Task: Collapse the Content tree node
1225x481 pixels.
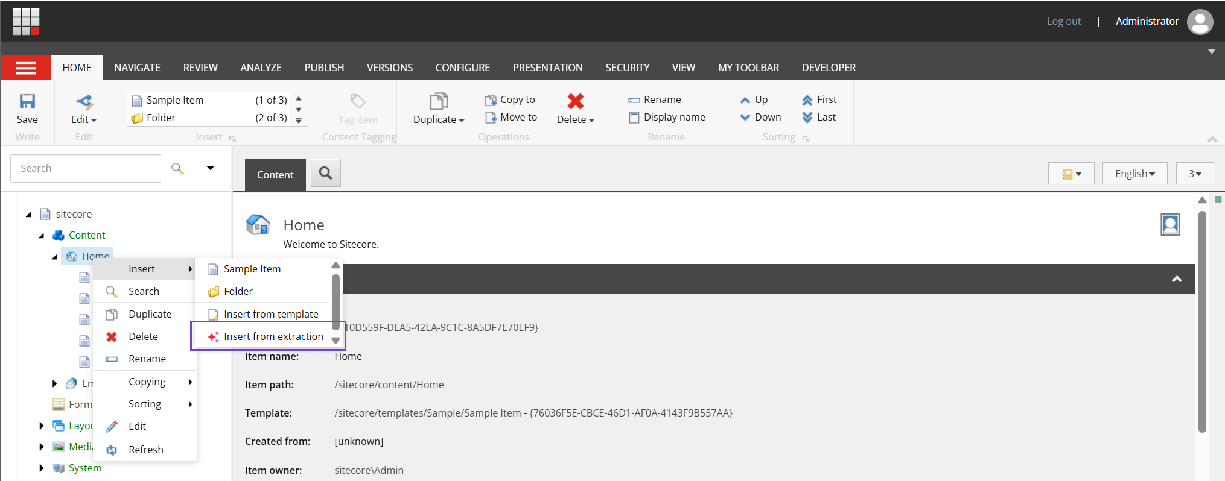Action: tap(42, 236)
